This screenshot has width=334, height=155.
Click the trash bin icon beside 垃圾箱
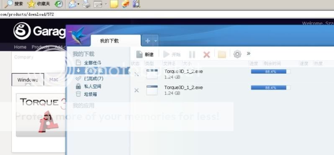point(78,94)
